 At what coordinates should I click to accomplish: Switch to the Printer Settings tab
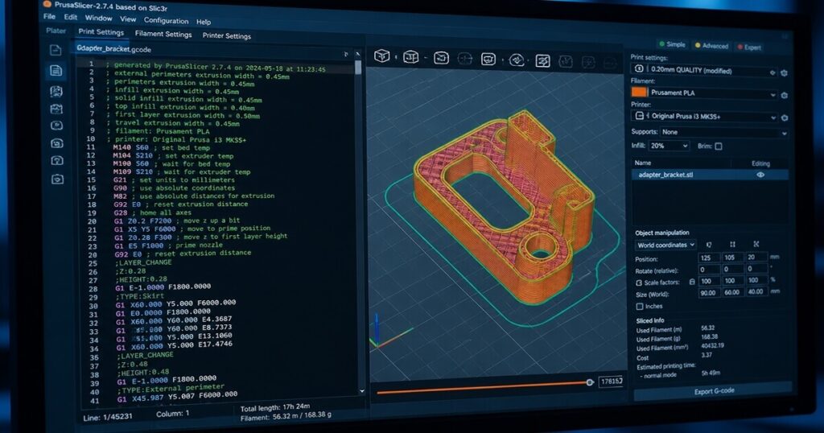point(226,35)
